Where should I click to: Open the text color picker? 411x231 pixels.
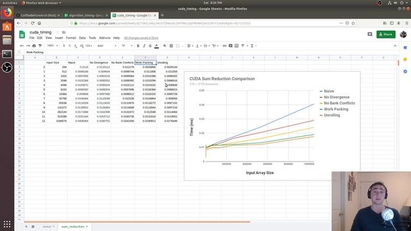click(x=157, y=46)
